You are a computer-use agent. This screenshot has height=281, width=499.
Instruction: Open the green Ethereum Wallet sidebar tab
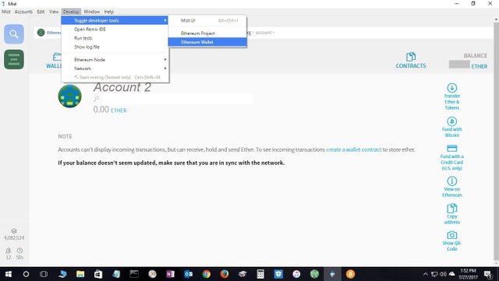14,59
